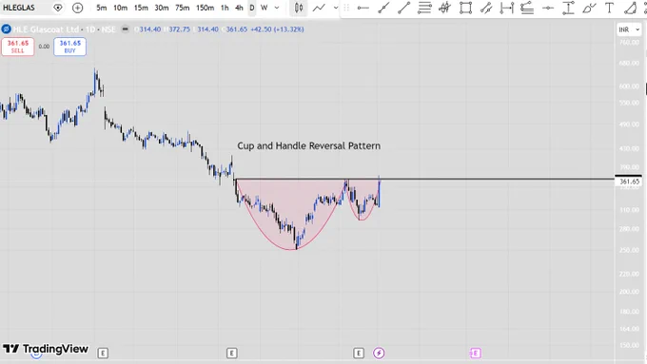
Task: Click the 250.00 price axis label
Action: (x=629, y=250)
